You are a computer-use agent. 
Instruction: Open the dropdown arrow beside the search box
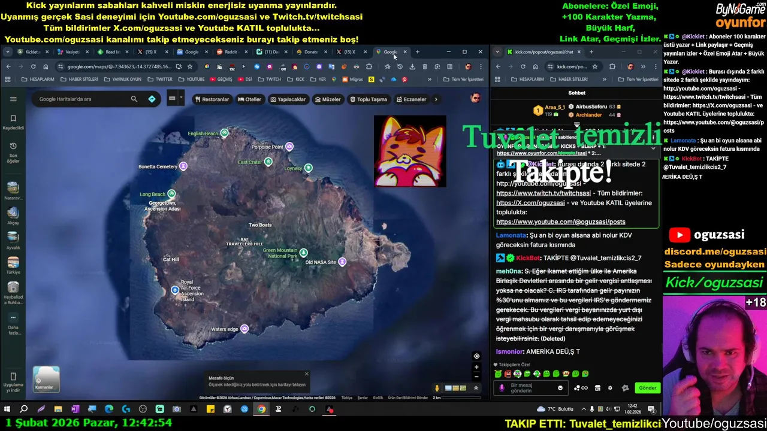point(180,99)
